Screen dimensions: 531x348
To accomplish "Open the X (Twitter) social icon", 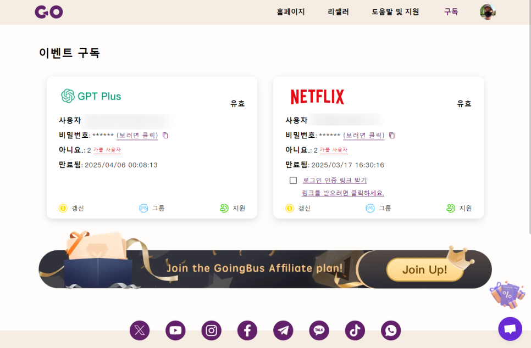I will [x=140, y=330].
